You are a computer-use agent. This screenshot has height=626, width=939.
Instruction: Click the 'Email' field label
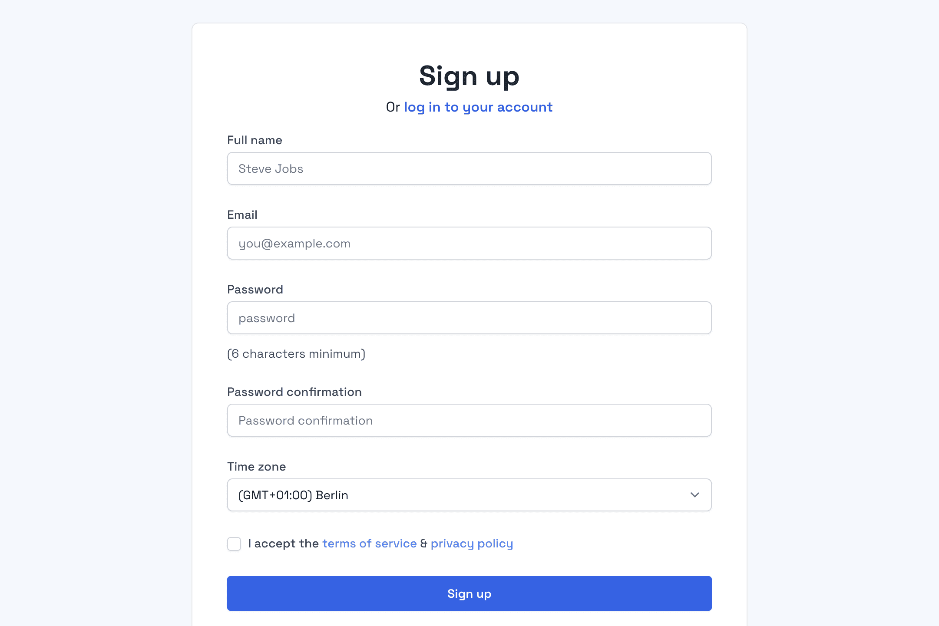242,215
